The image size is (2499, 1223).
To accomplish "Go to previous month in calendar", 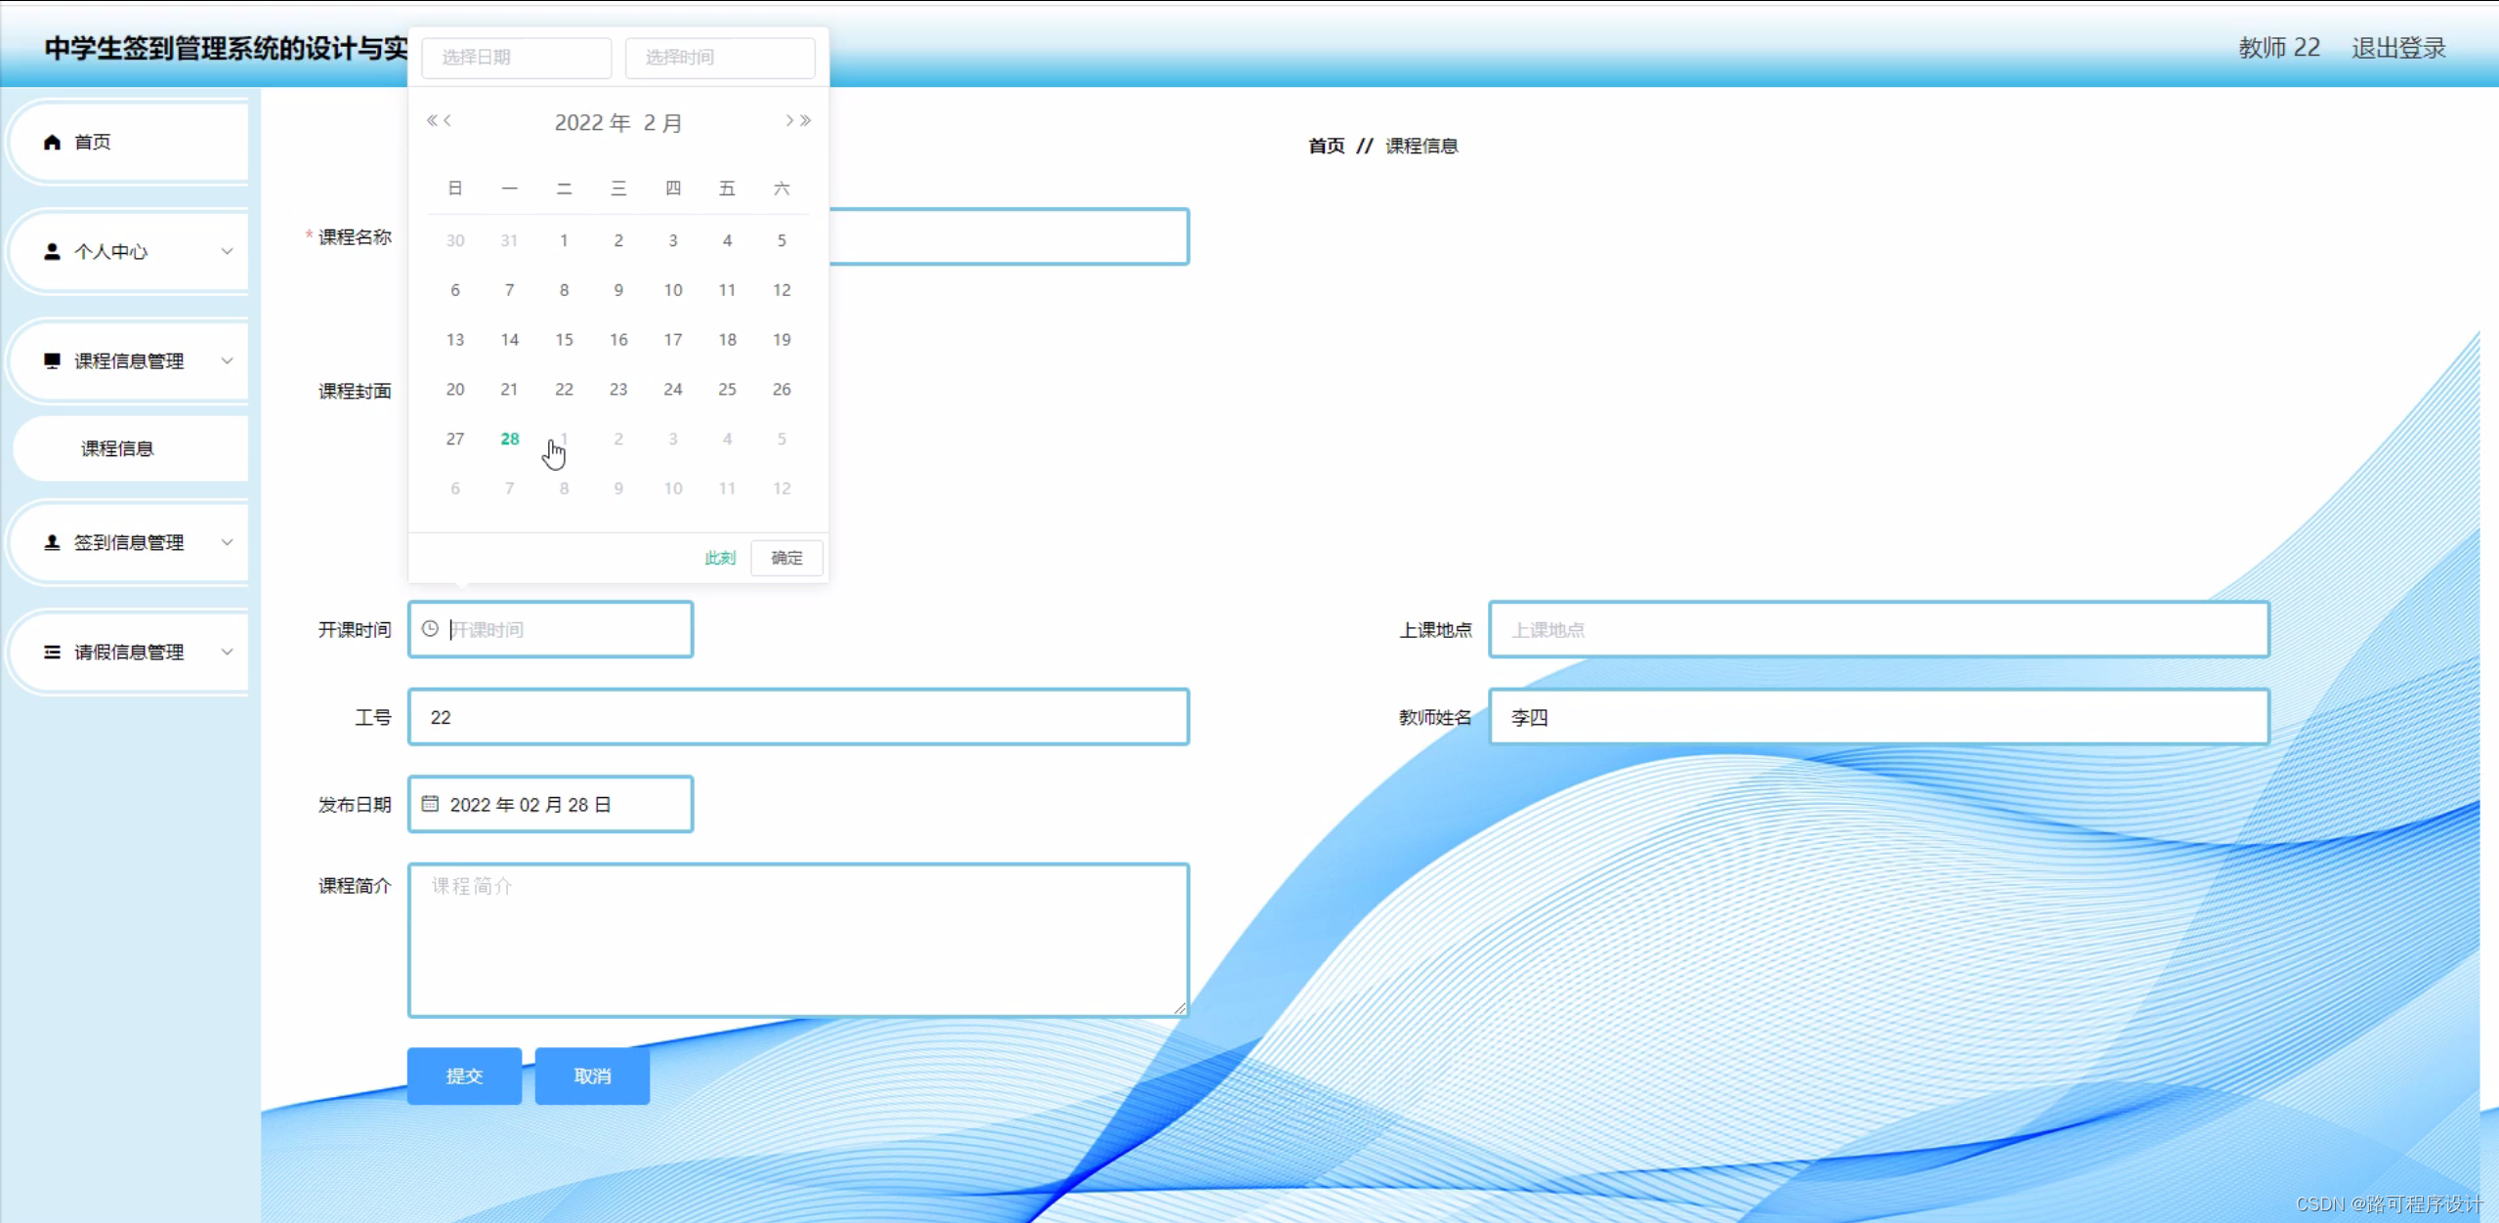I will (x=448, y=120).
